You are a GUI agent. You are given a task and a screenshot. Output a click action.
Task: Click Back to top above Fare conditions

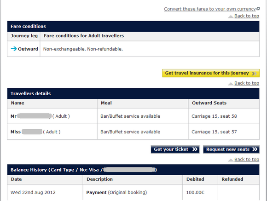(247, 16)
